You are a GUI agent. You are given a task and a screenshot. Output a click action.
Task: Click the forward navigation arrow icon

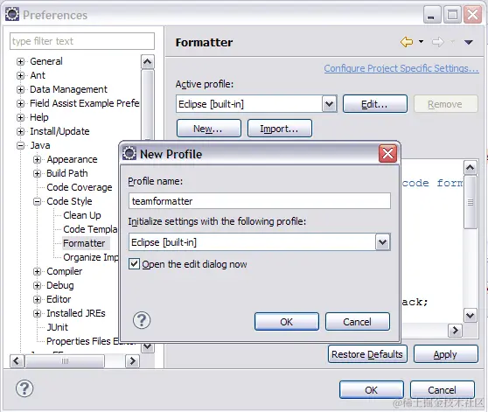pos(438,42)
